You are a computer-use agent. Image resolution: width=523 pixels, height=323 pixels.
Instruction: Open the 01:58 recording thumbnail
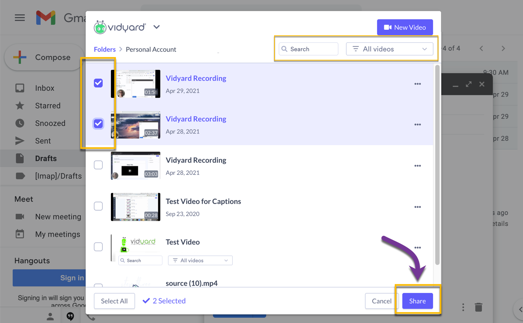tap(136, 84)
